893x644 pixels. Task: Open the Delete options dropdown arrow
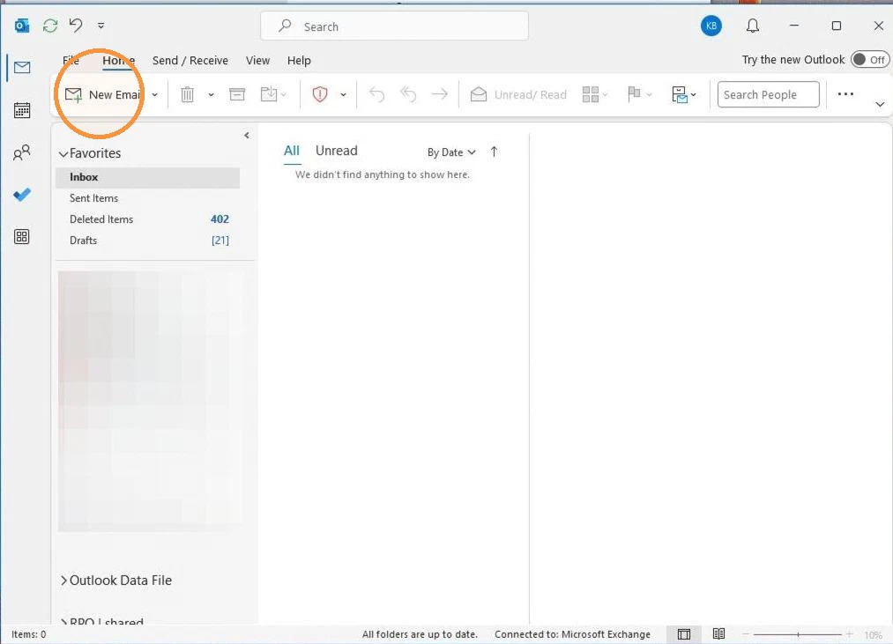(x=211, y=94)
